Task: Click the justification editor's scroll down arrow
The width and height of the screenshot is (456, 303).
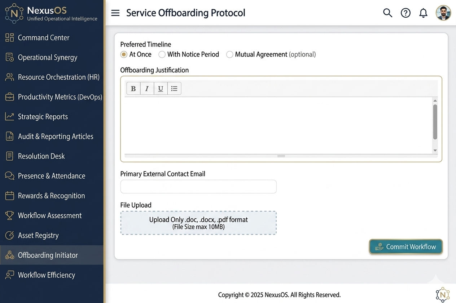Action: [435, 150]
